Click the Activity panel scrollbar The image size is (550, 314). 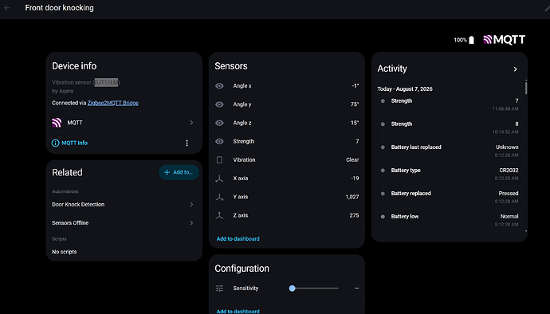click(526, 87)
